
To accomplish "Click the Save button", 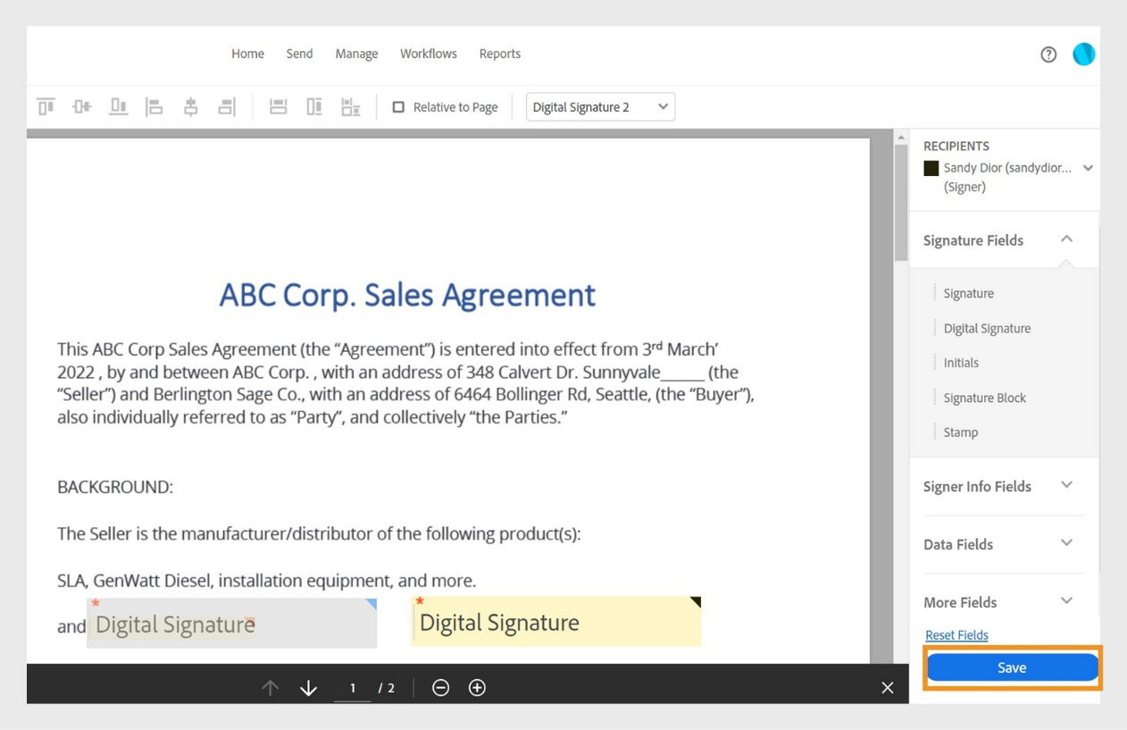I will (1012, 667).
